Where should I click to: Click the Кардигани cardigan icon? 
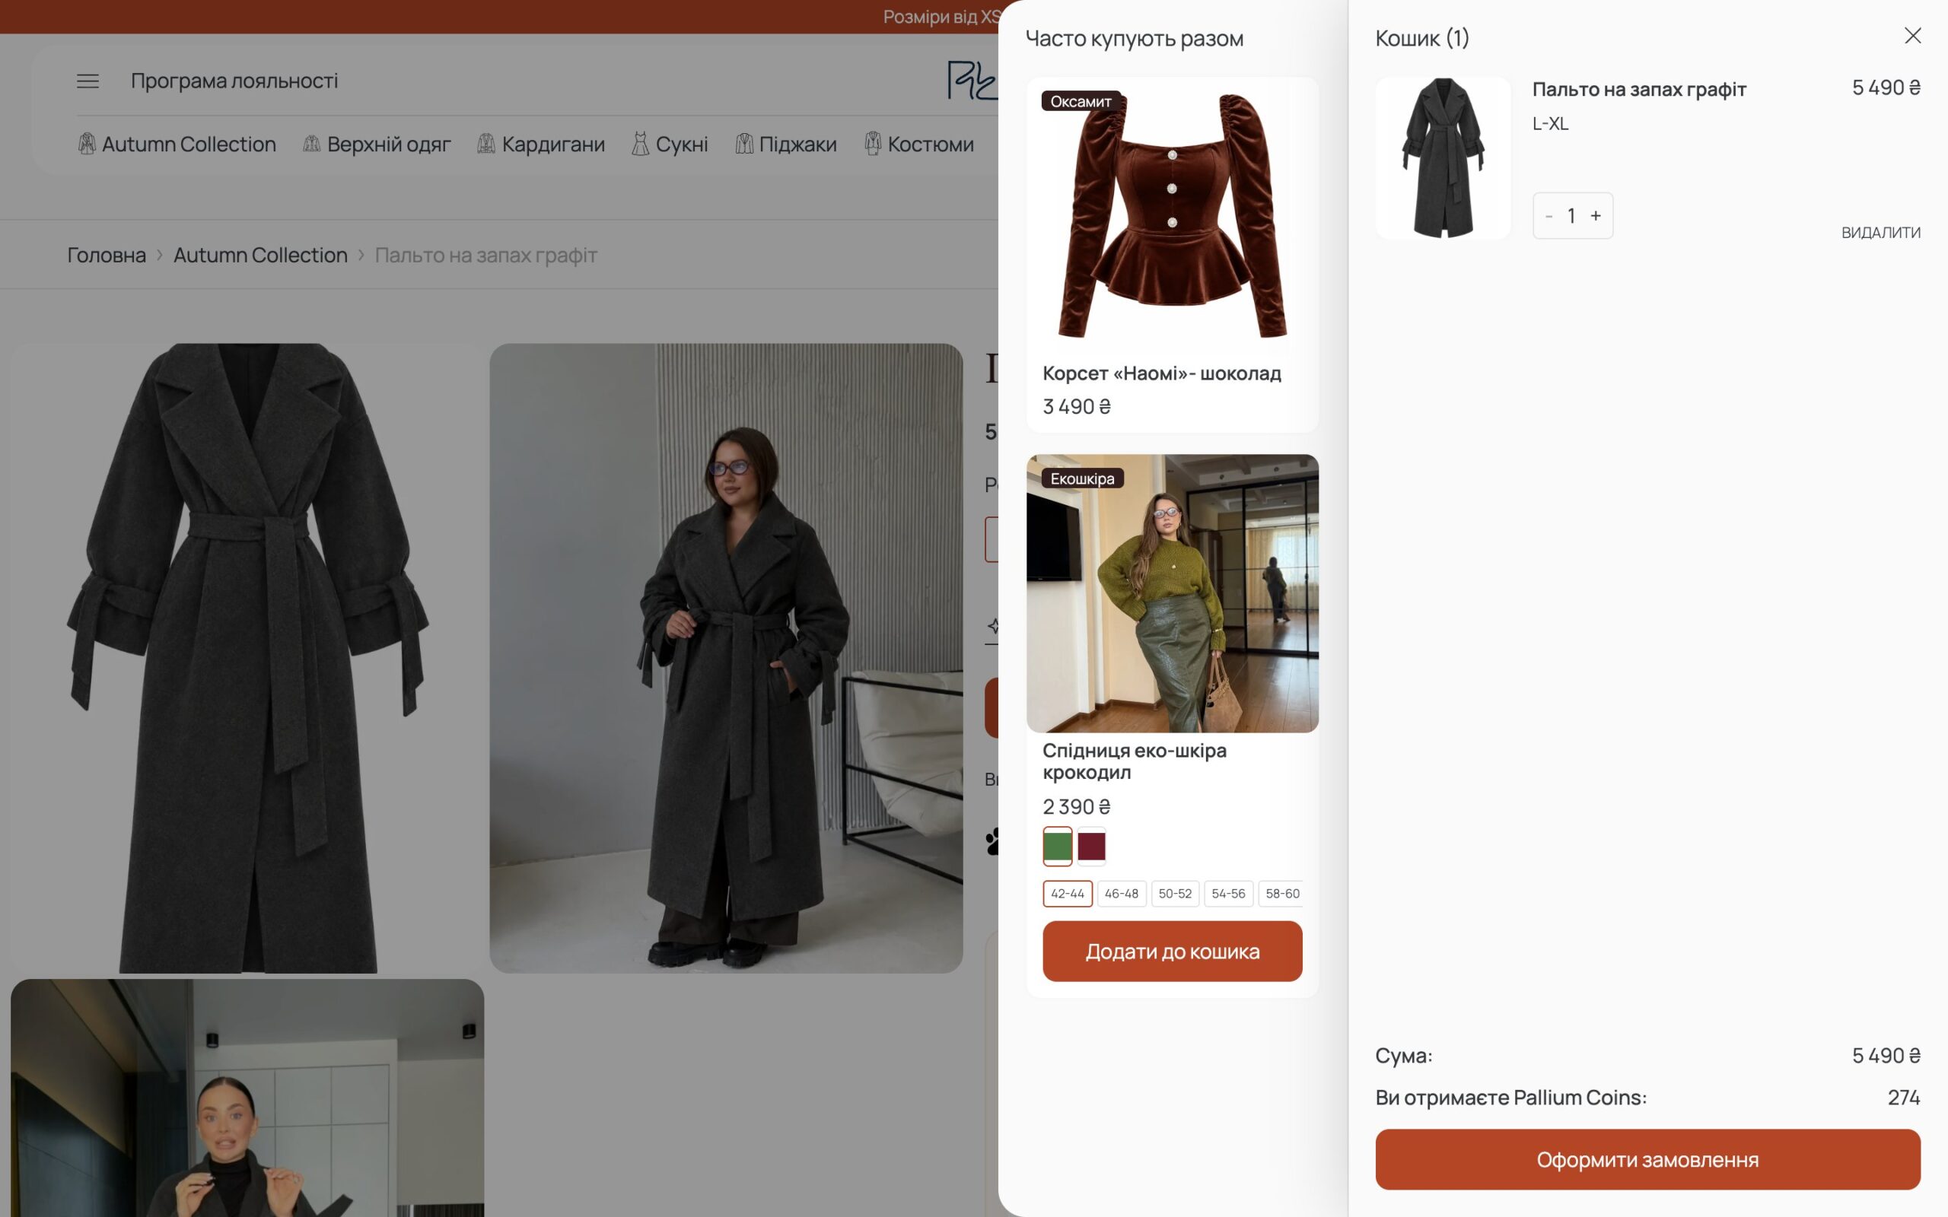pyautogui.click(x=486, y=144)
